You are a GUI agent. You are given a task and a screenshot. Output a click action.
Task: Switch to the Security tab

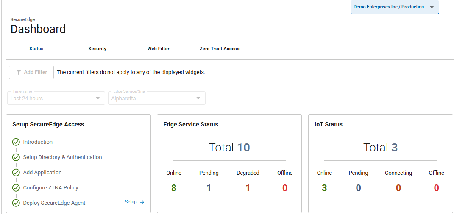97,49
